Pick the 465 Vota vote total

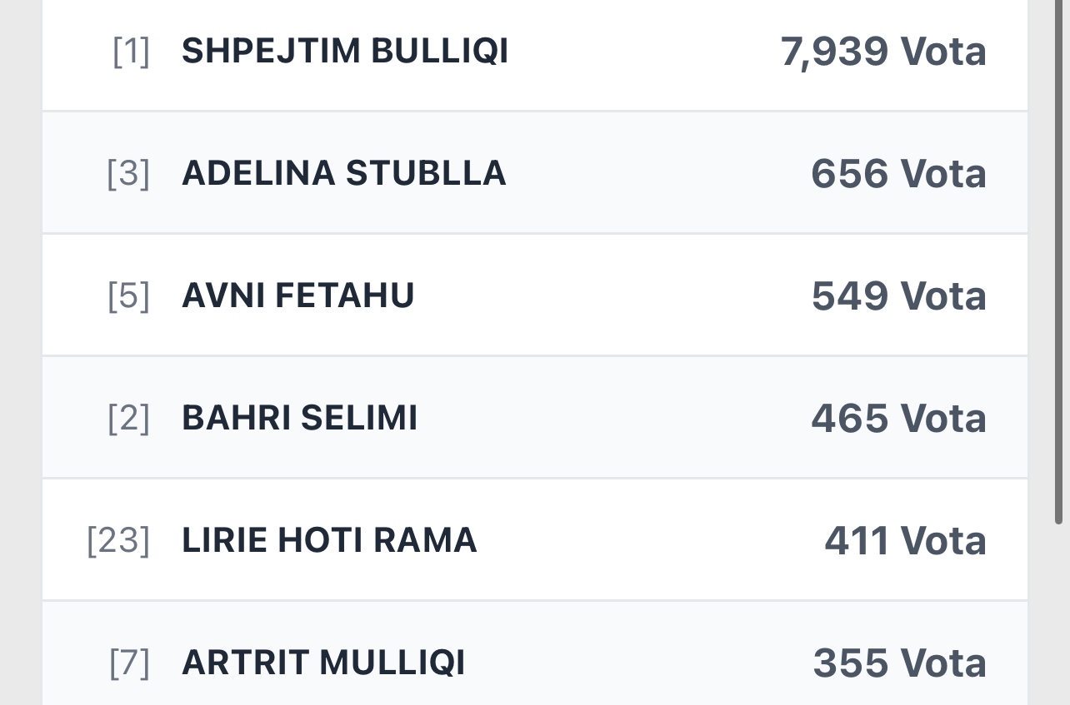(898, 418)
